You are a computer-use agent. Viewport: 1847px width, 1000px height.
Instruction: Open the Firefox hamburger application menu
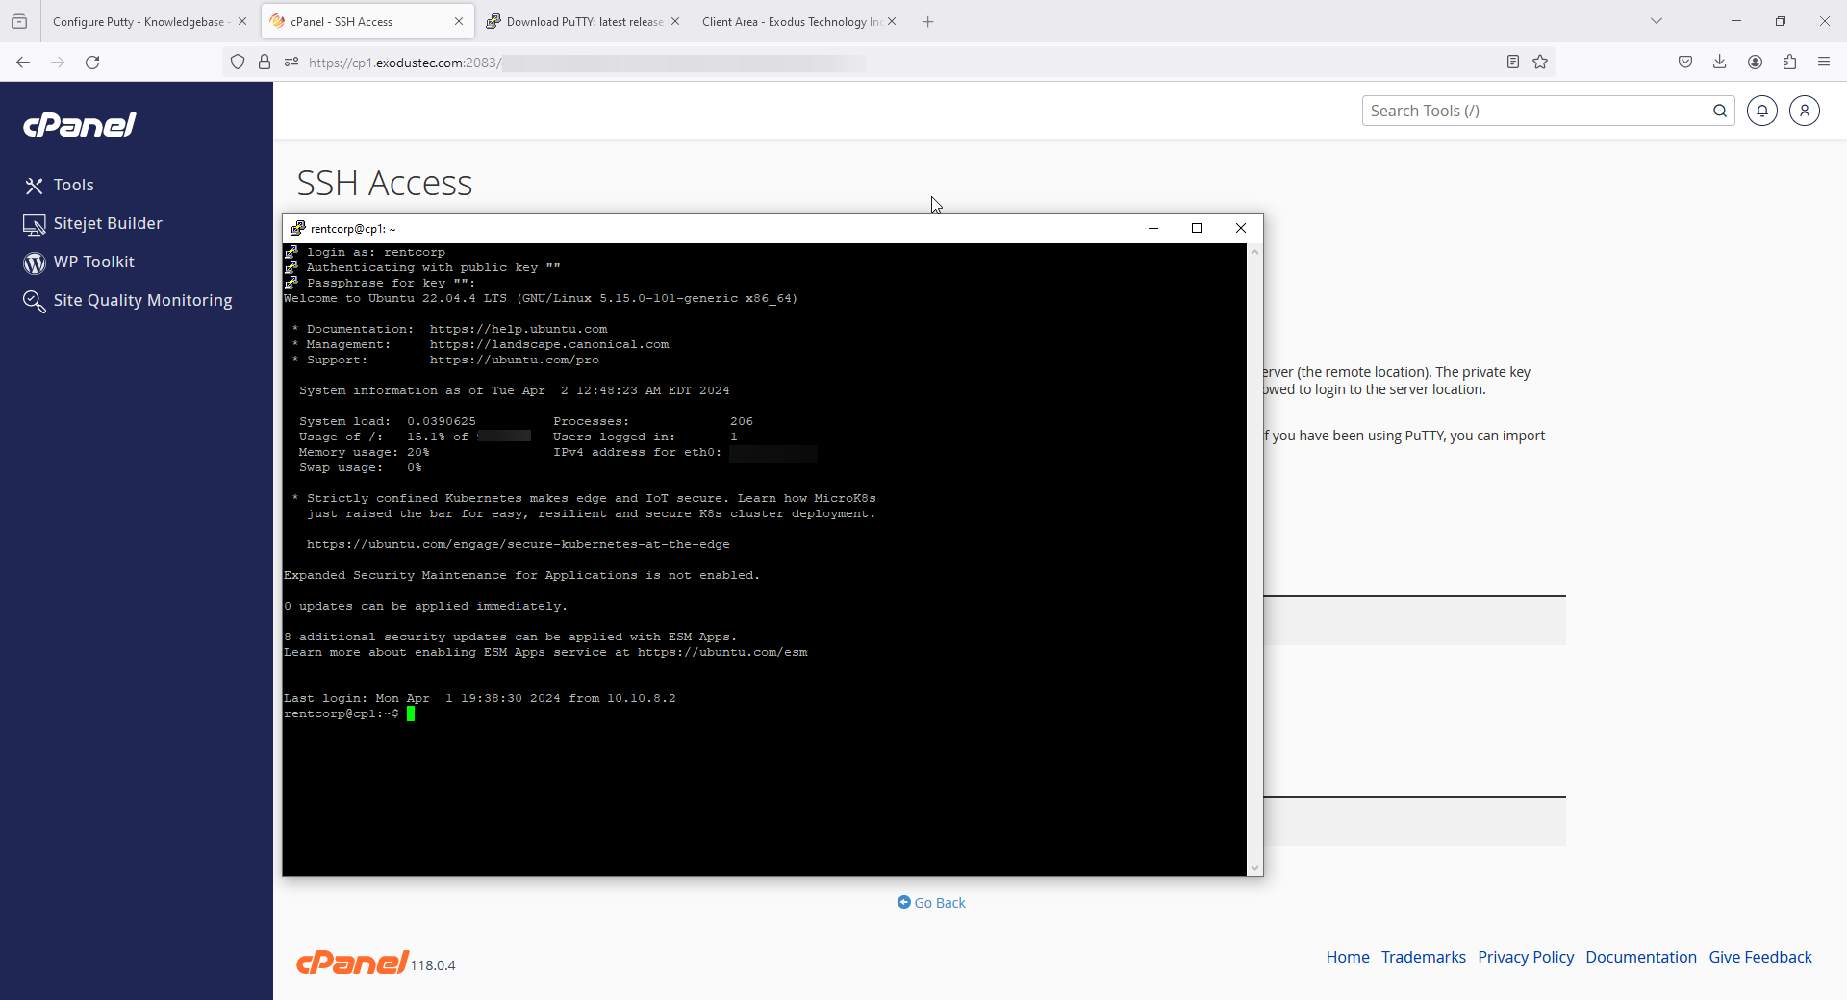tap(1824, 62)
